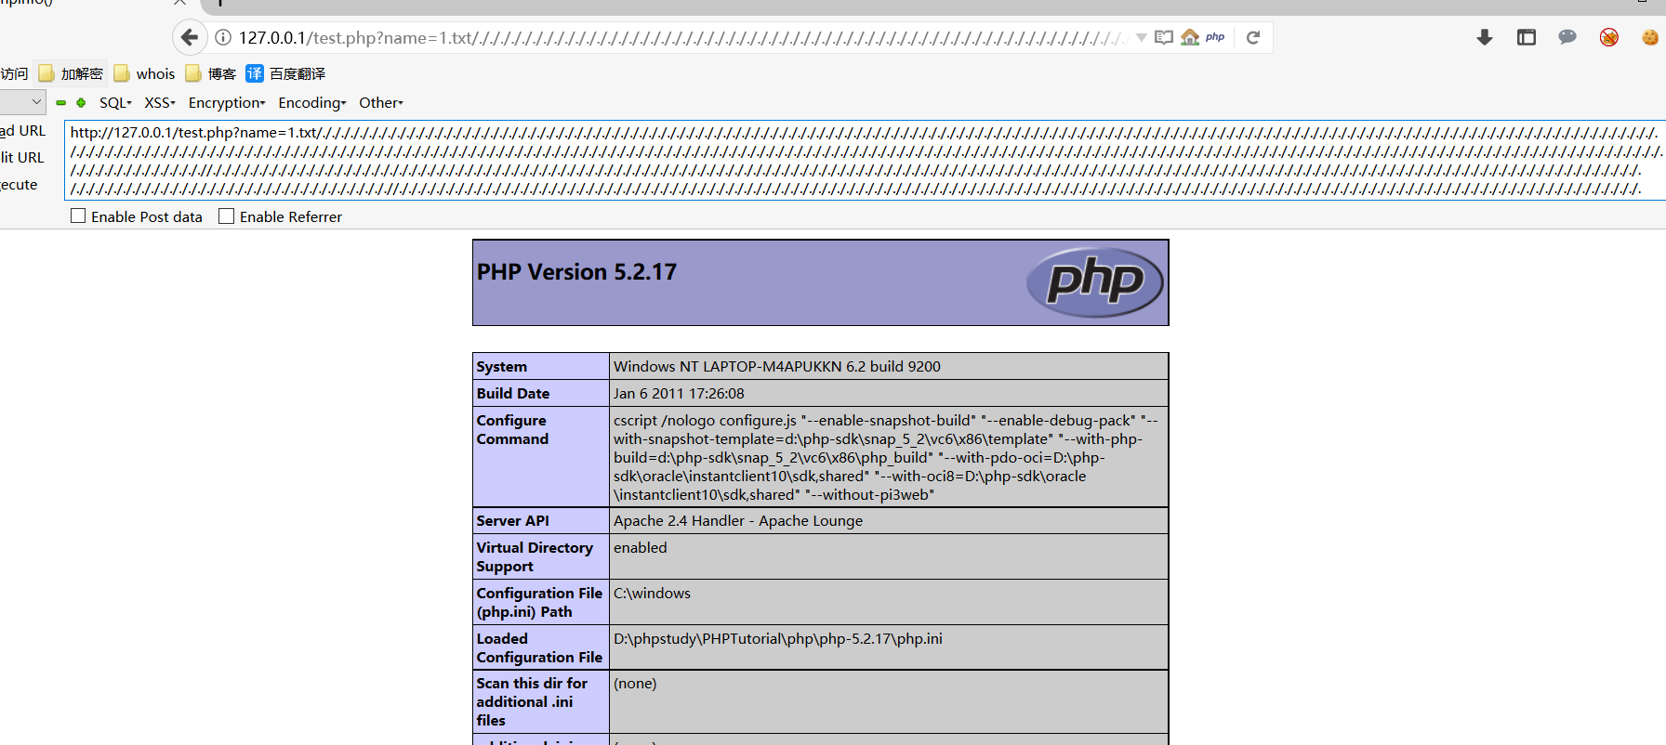Select the cscript configure.js command text

pyautogui.click(x=886, y=457)
